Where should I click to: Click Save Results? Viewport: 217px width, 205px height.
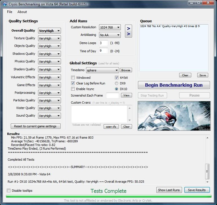[197, 190]
